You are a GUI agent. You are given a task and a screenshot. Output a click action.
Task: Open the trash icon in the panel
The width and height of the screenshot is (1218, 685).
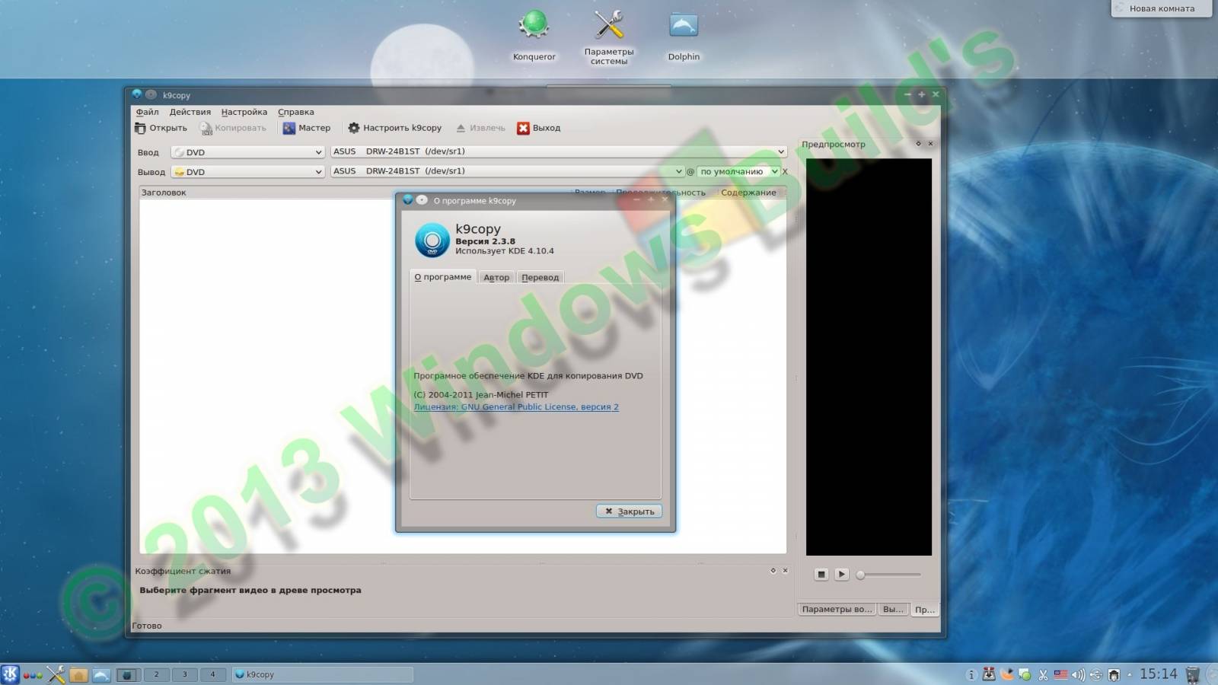tap(1193, 674)
